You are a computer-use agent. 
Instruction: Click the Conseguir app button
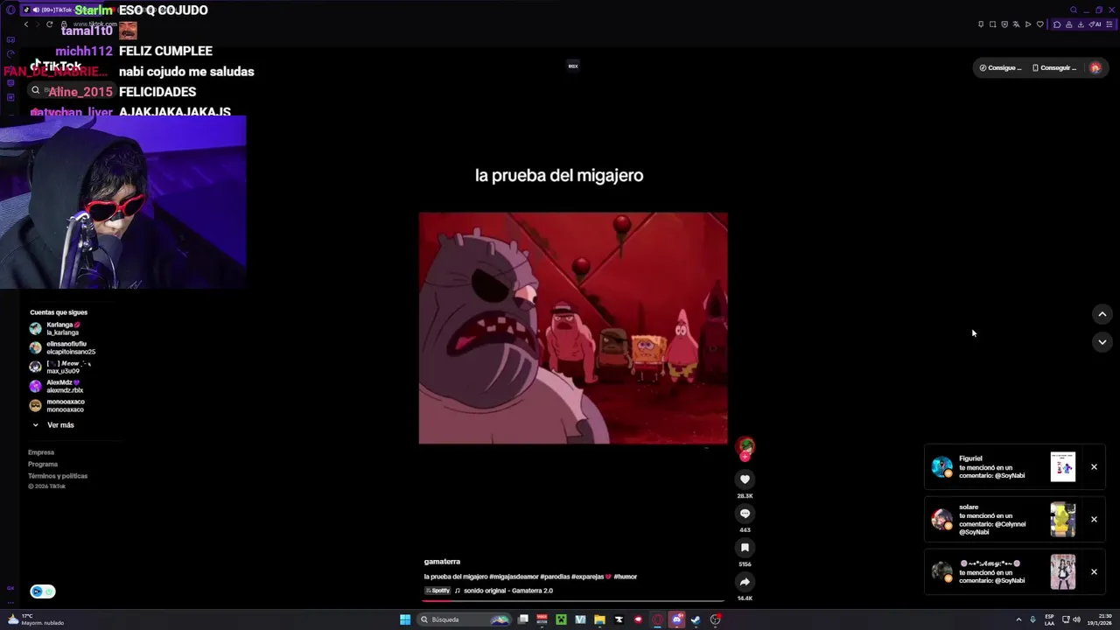coord(1054,67)
